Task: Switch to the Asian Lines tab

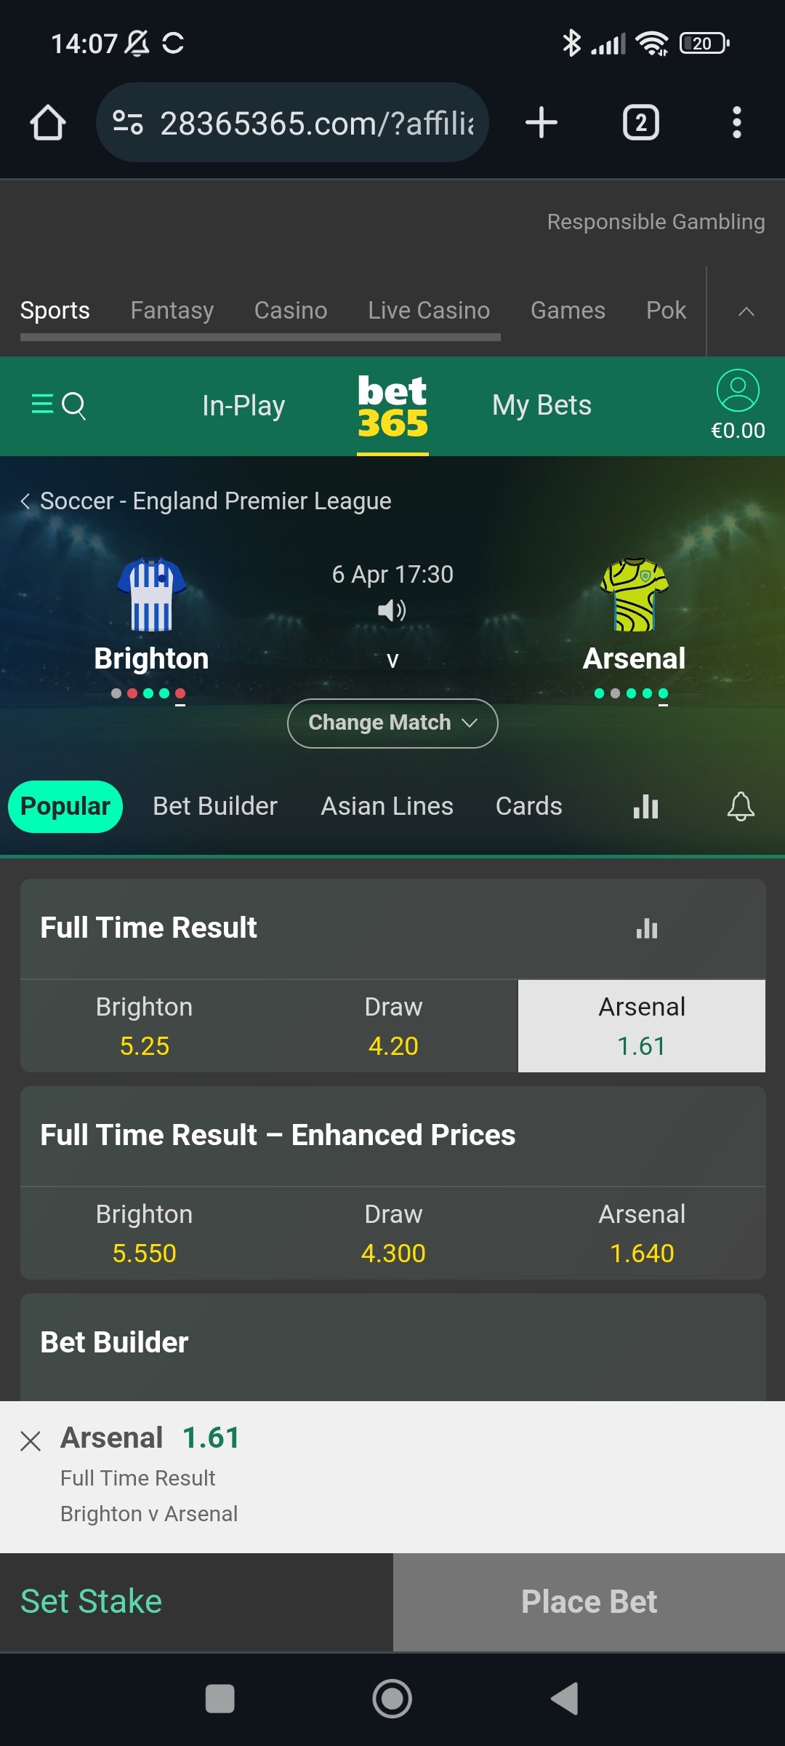Action: pos(387,806)
